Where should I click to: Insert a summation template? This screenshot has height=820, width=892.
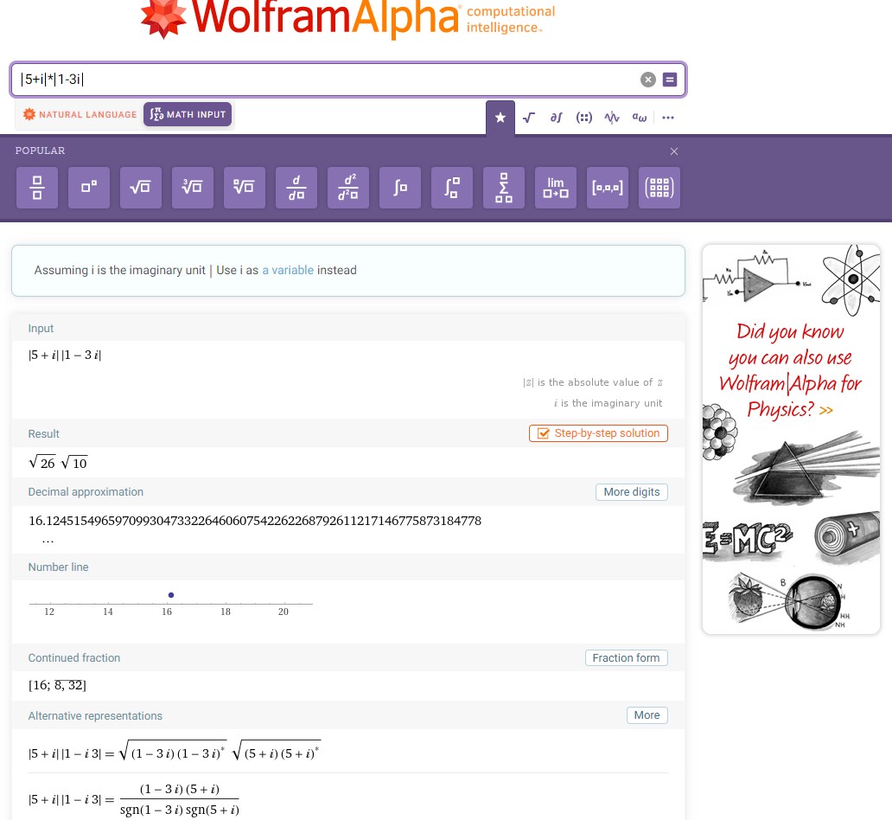coord(503,188)
